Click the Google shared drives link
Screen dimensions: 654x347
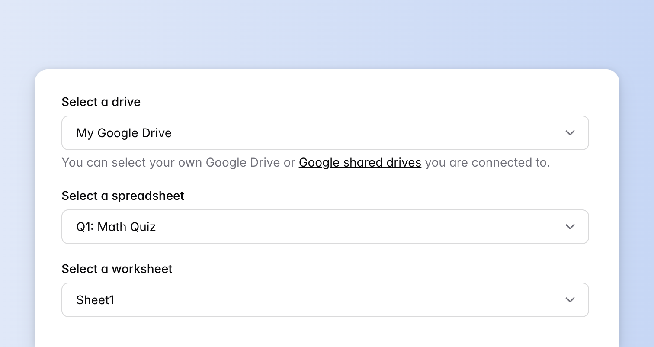click(x=360, y=162)
